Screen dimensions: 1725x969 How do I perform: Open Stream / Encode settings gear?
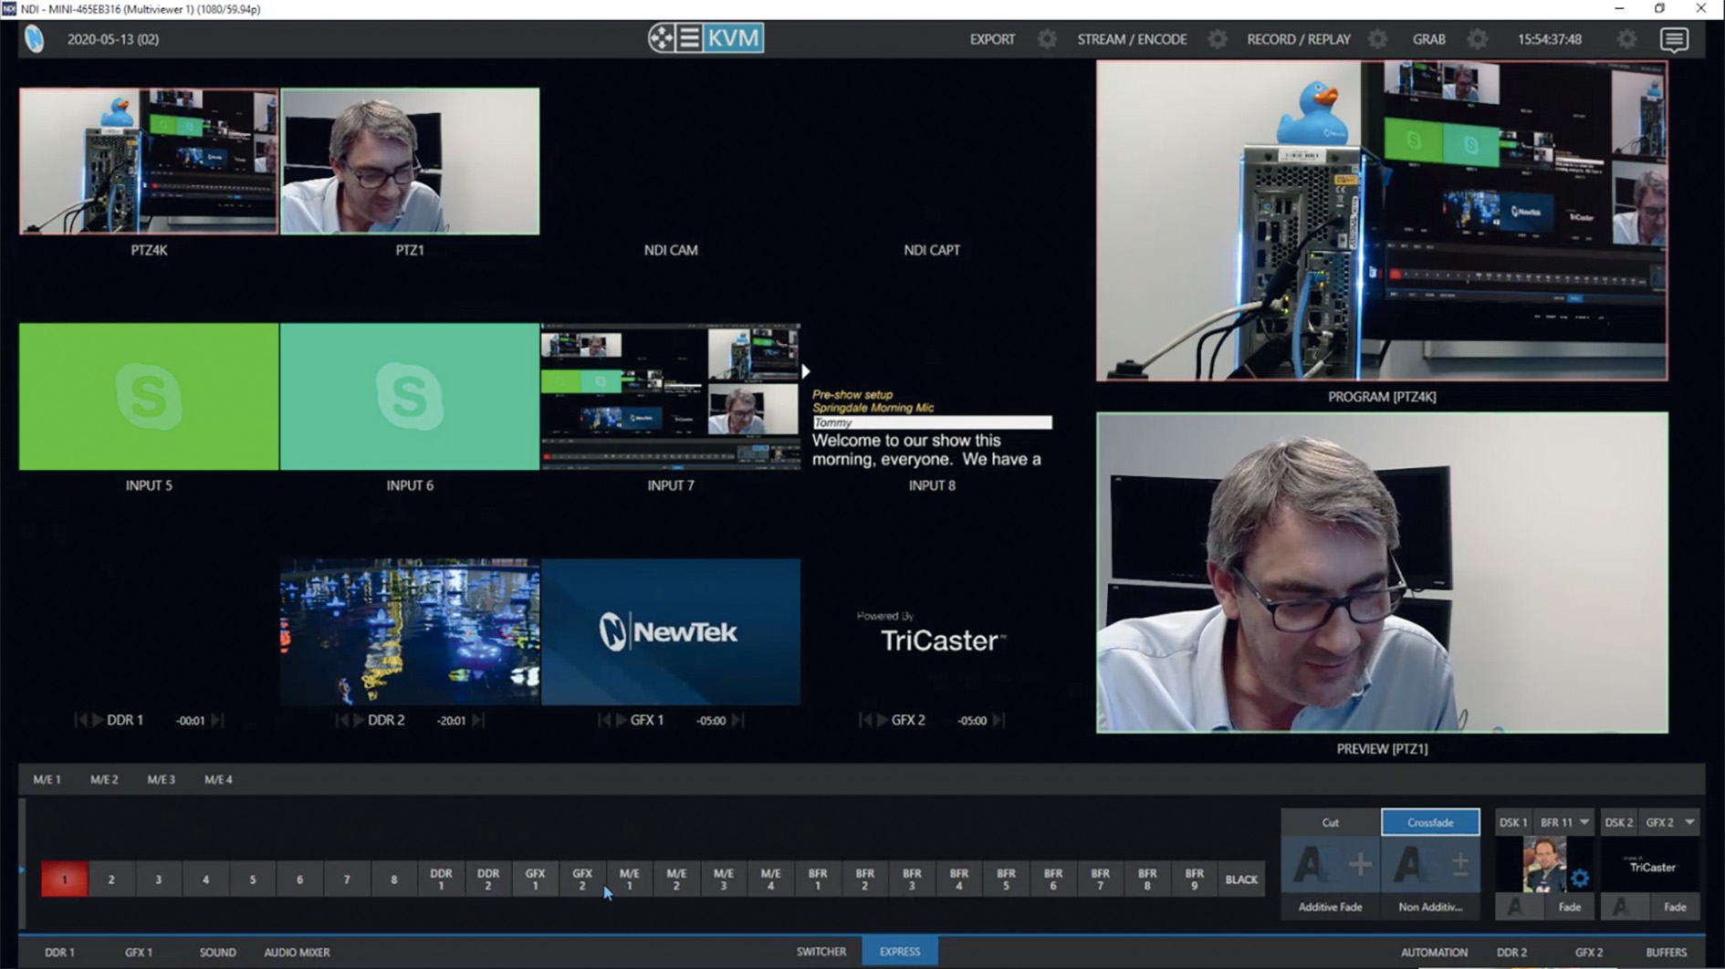[x=1217, y=39]
